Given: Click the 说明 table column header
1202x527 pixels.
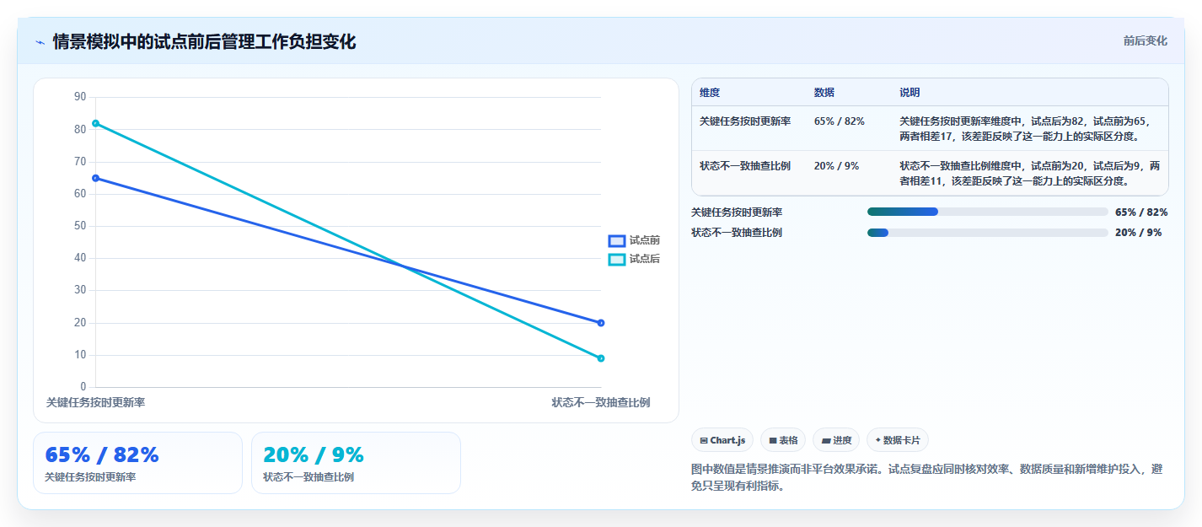Looking at the screenshot, I should [x=910, y=93].
